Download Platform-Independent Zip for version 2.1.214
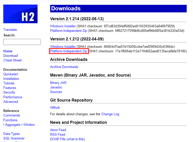This screenshot has width=193, height=142. (x=69, y=31)
